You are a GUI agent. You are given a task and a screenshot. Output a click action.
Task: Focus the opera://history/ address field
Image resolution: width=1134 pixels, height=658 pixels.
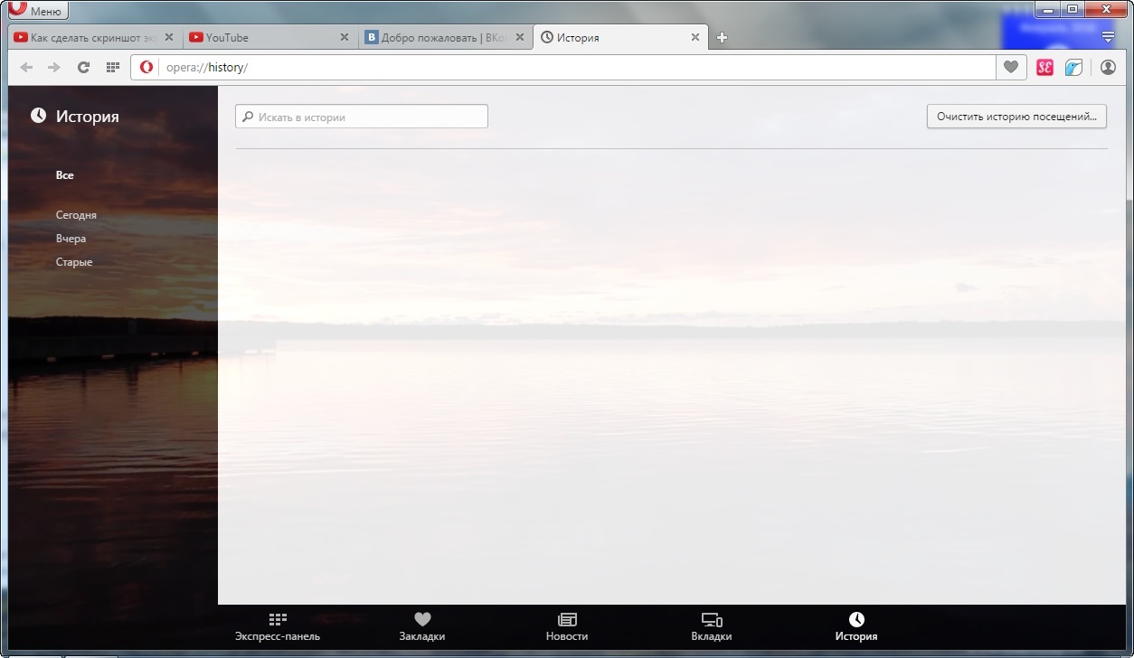point(575,68)
